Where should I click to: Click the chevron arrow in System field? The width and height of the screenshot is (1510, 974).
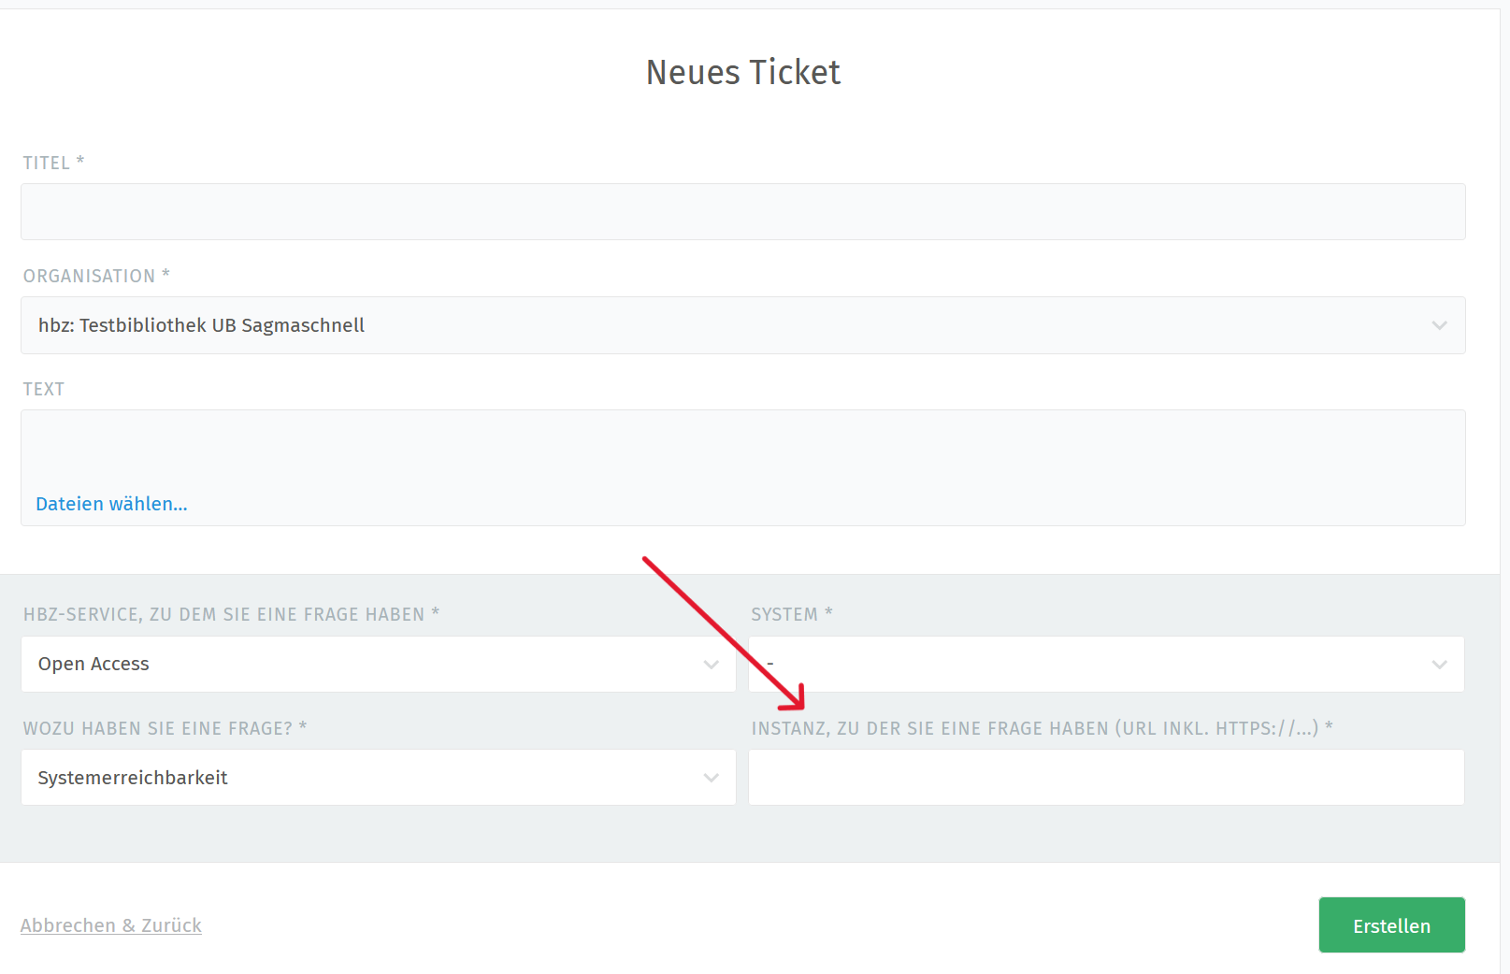(x=1439, y=665)
